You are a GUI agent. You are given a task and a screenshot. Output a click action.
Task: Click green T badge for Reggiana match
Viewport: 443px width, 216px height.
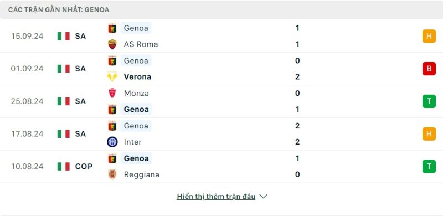click(429, 166)
